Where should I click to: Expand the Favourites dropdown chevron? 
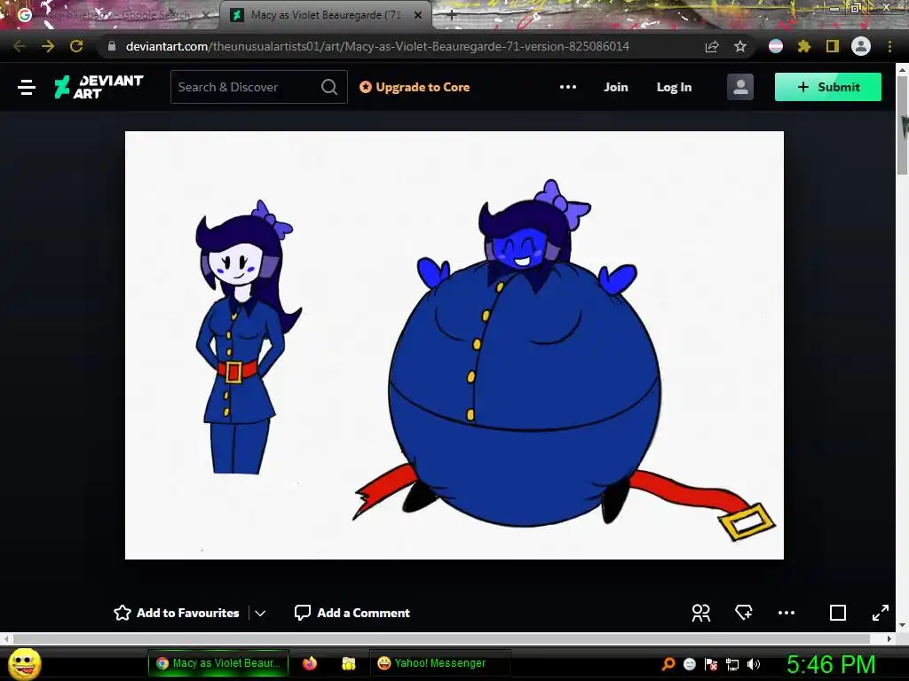[x=260, y=613]
